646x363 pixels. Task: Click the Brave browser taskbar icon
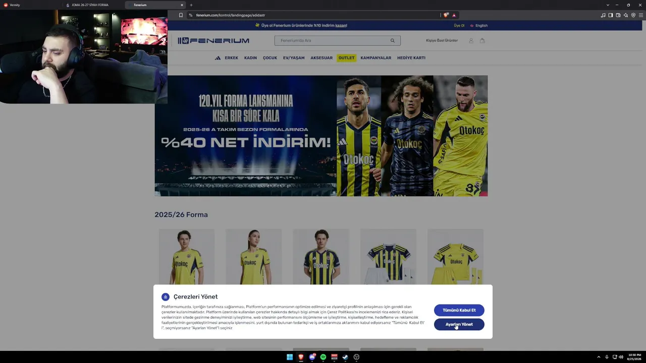[x=301, y=357]
